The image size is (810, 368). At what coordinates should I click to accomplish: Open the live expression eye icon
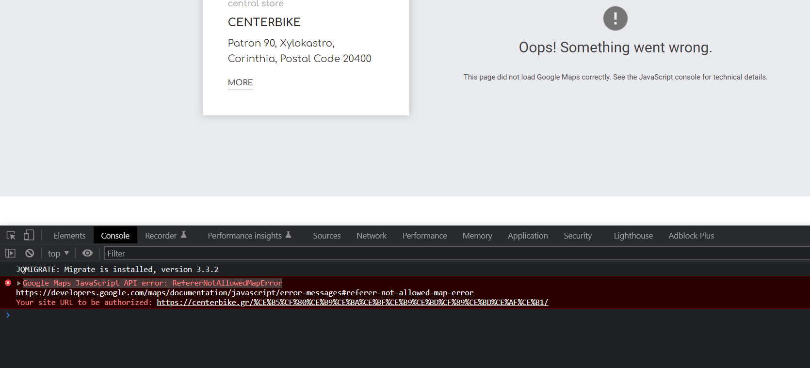click(87, 253)
